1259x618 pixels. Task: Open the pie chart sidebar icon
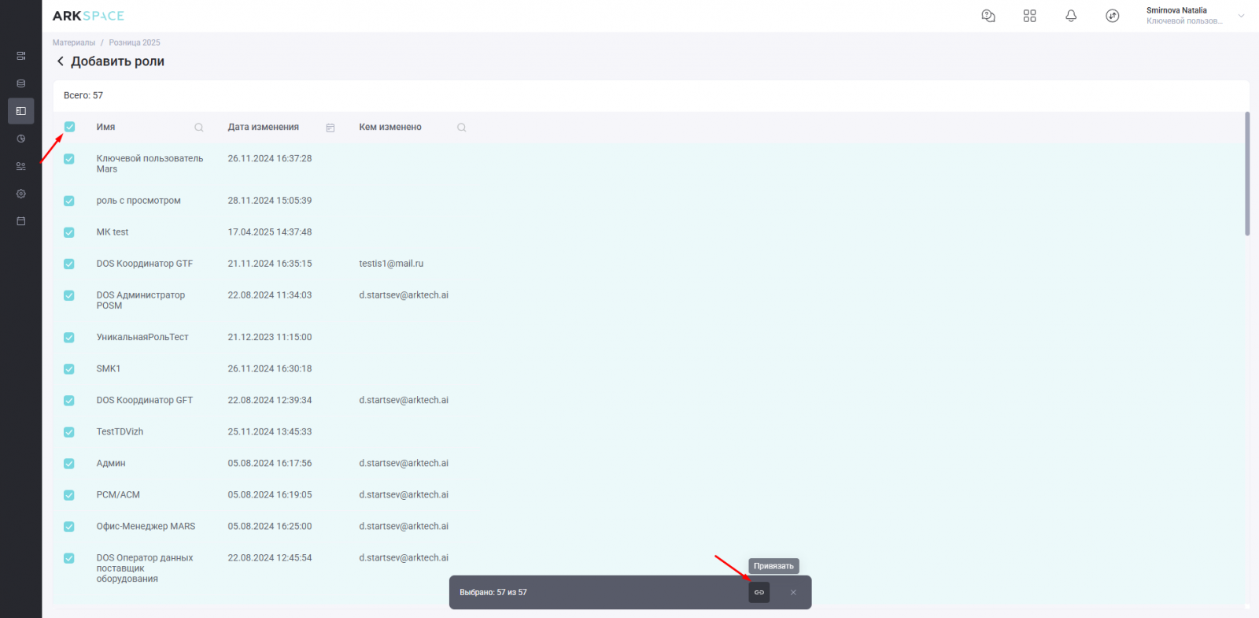pos(21,139)
